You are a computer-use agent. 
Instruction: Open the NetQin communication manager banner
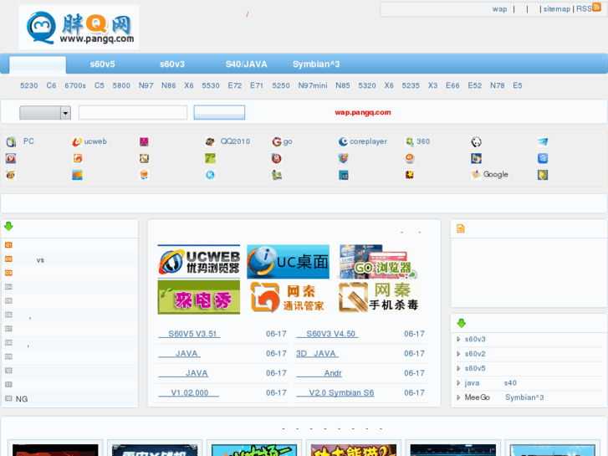[x=288, y=297]
